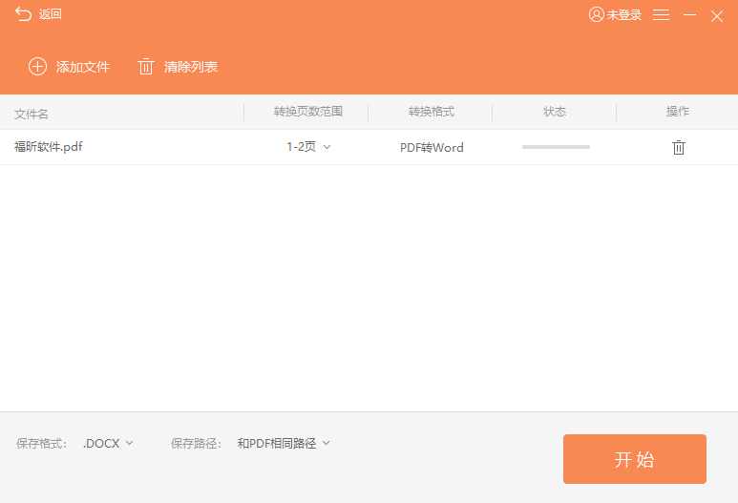Click the add file plus icon

[x=37, y=67]
